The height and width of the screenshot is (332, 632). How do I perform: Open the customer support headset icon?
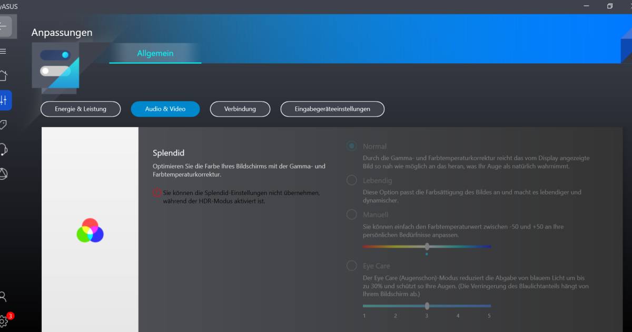click(x=5, y=149)
